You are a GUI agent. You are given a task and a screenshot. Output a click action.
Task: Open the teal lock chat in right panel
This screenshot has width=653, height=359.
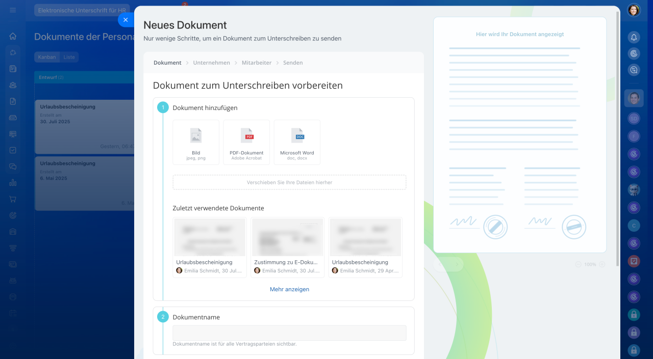[634, 315]
